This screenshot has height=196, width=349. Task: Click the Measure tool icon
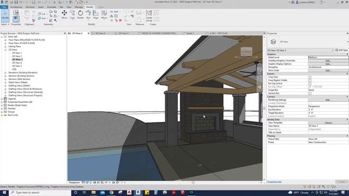(139, 13)
